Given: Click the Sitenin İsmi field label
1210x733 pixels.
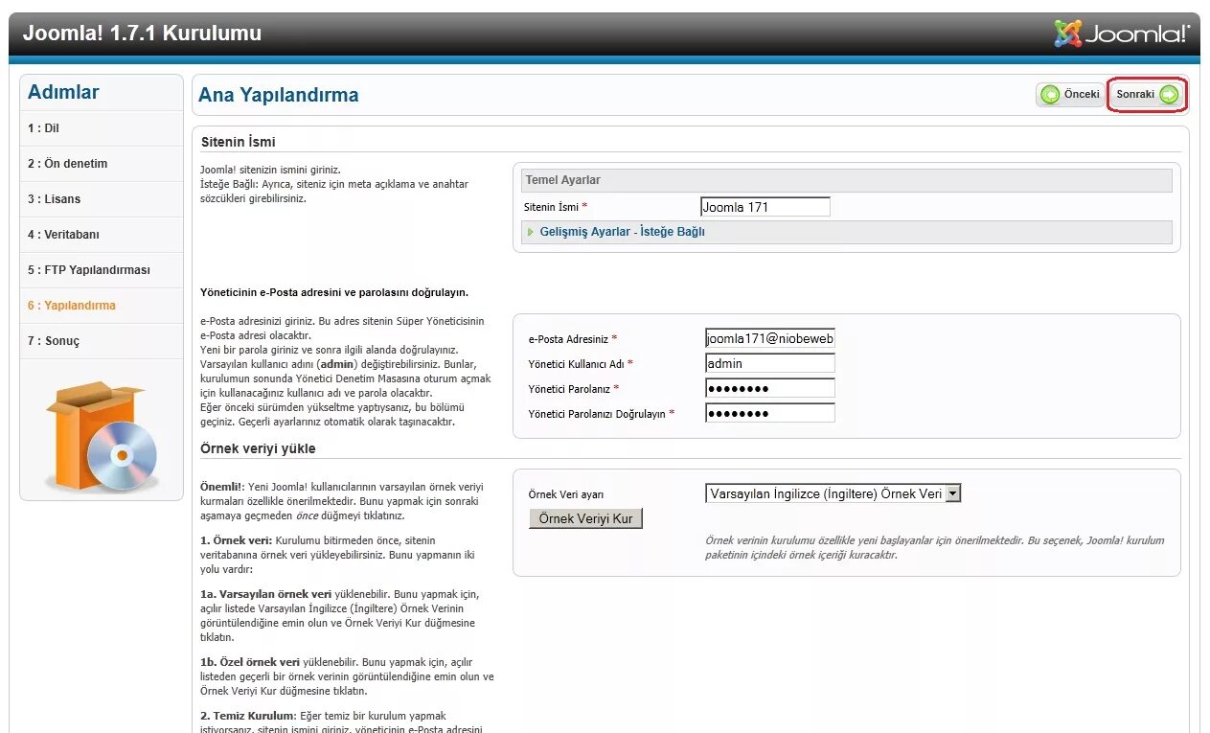Looking at the screenshot, I should coord(556,207).
